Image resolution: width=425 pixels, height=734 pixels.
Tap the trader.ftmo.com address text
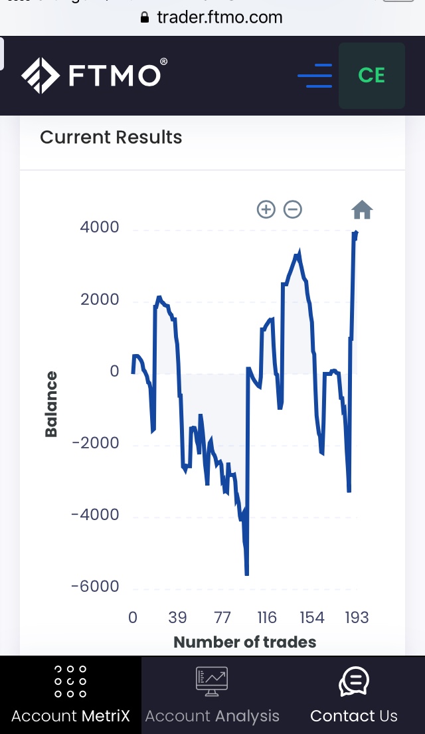point(220,18)
